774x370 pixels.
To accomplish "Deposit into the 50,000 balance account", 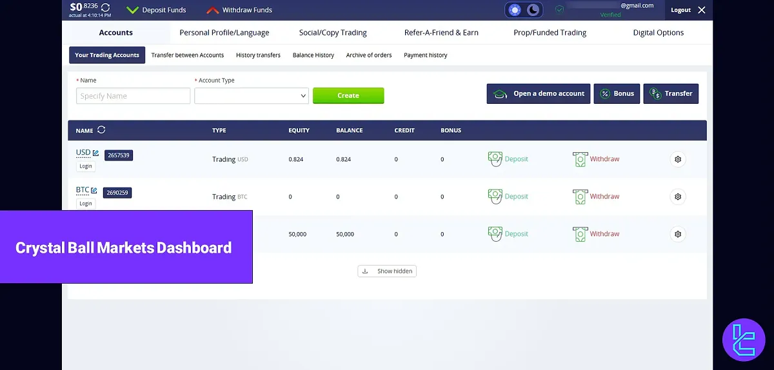I will pyautogui.click(x=508, y=234).
